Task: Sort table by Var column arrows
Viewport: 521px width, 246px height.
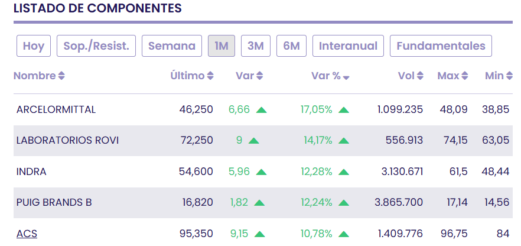Action: [260, 76]
